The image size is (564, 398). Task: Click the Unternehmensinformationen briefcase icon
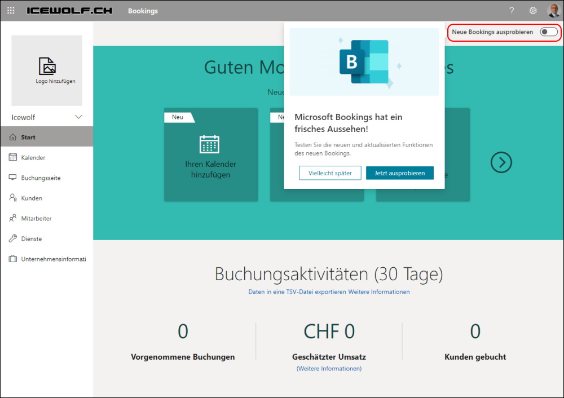(x=13, y=259)
